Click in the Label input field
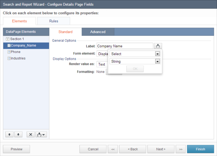The image size is (217, 156). (x=125, y=46)
